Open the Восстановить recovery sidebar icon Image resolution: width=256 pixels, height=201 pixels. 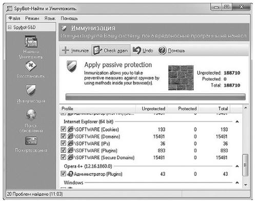click(31, 67)
